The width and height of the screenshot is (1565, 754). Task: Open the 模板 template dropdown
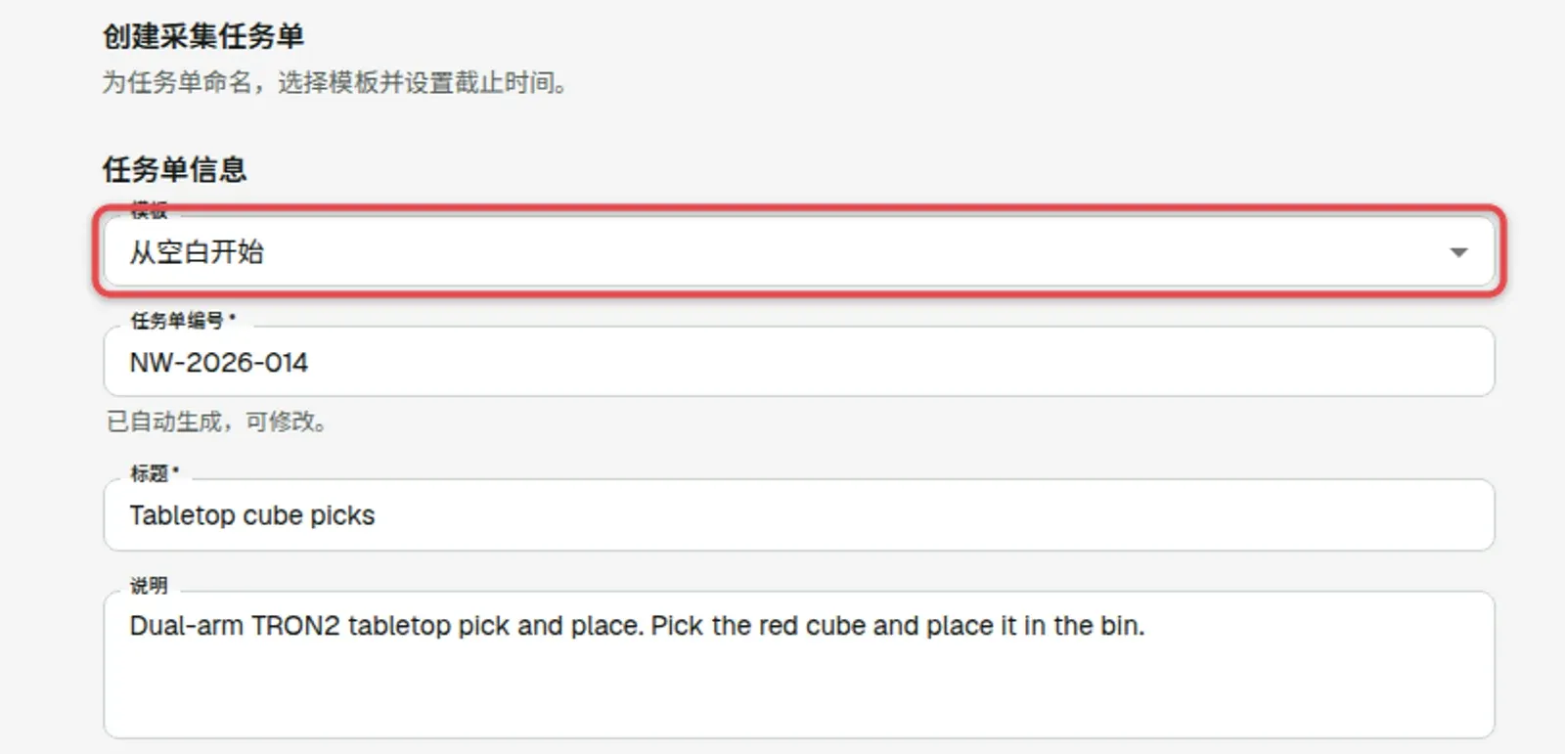click(x=799, y=251)
